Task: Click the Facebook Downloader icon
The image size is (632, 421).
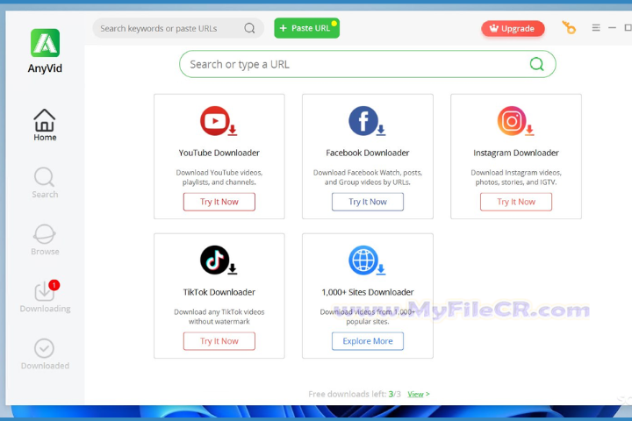Action: pos(367,121)
